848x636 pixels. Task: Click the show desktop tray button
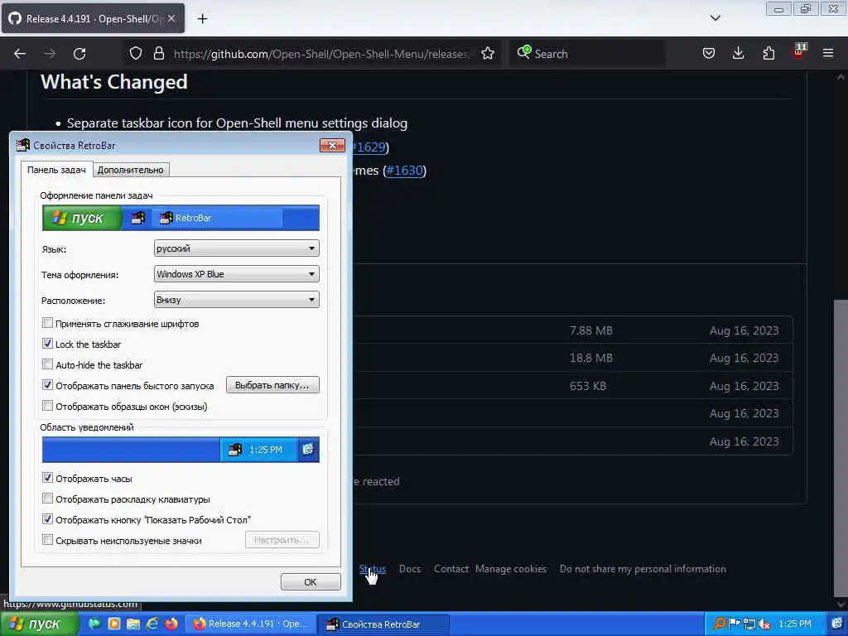pos(837,624)
